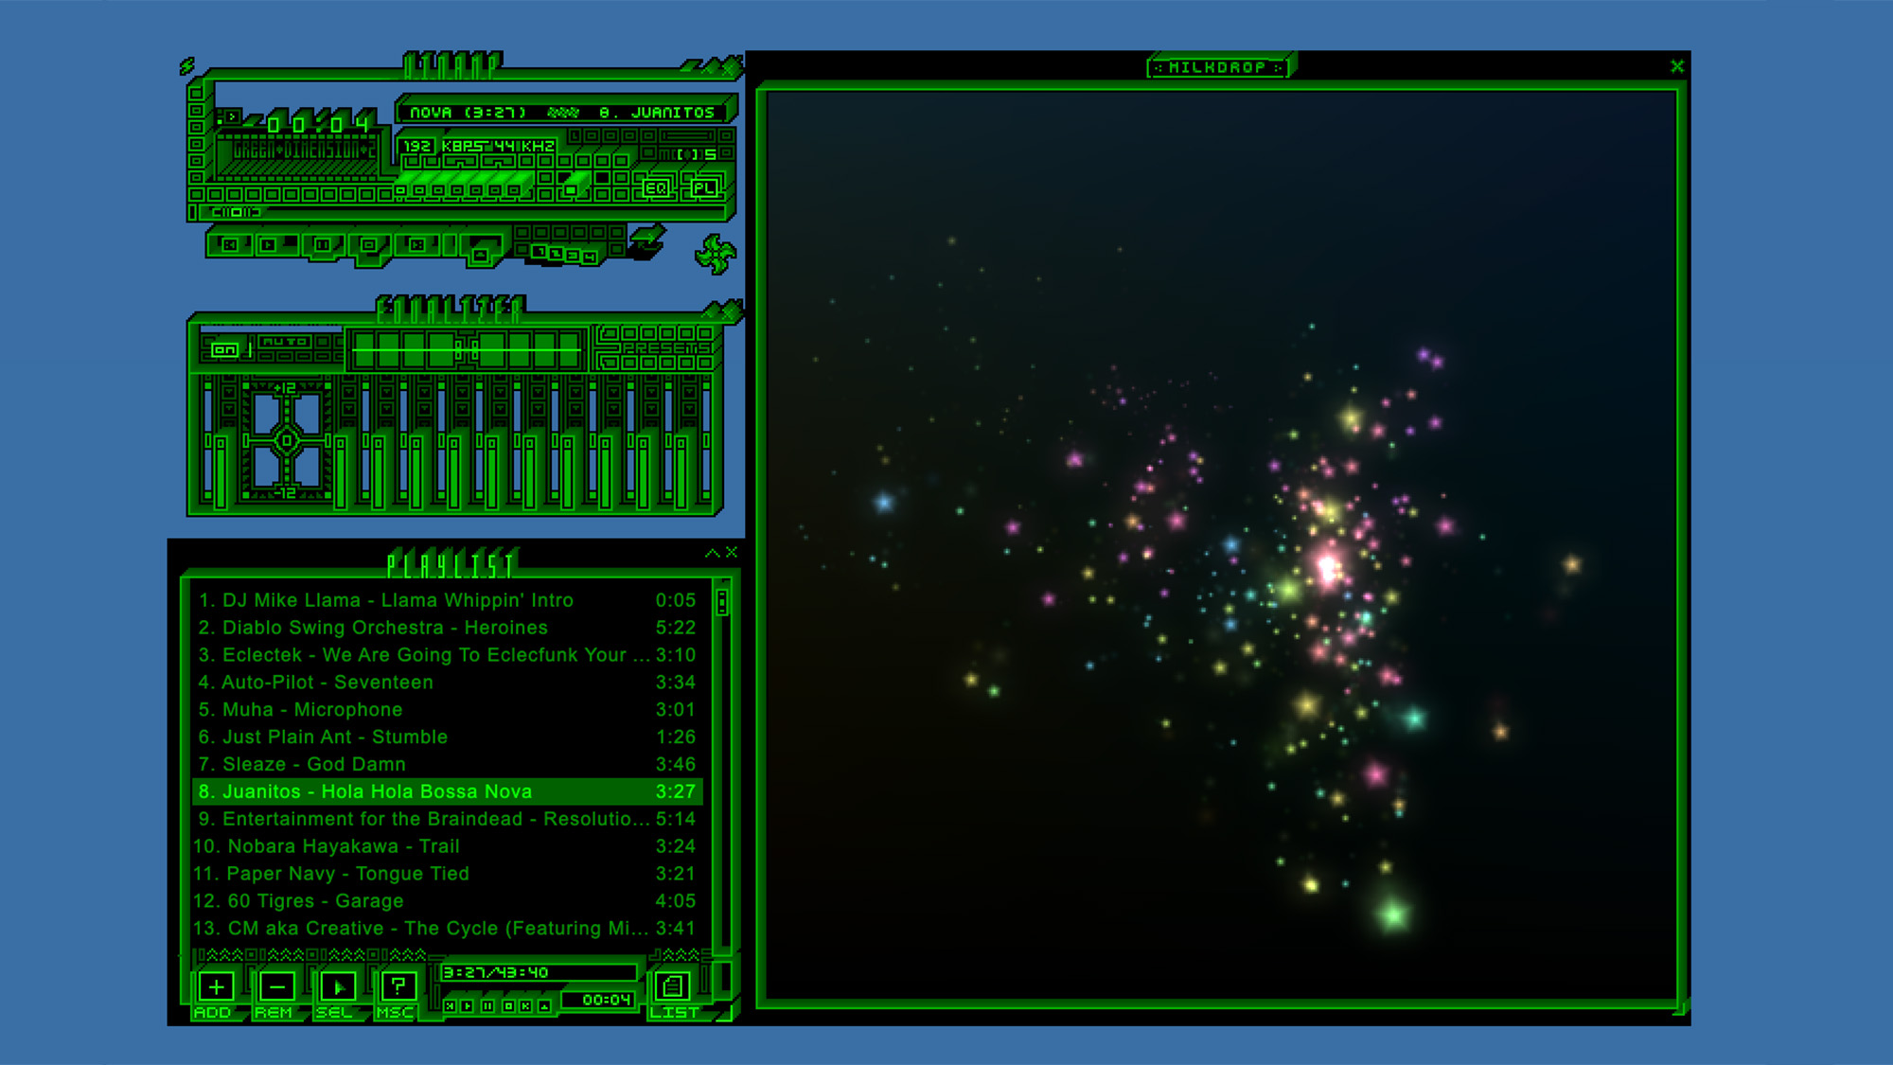1893x1065 pixels.
Task: Click the equalizer preamp slider
Action: (220, 445)
